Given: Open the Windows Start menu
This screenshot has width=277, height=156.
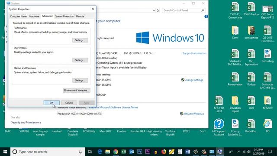Looking at the screenshot, I should coord(5,152).
